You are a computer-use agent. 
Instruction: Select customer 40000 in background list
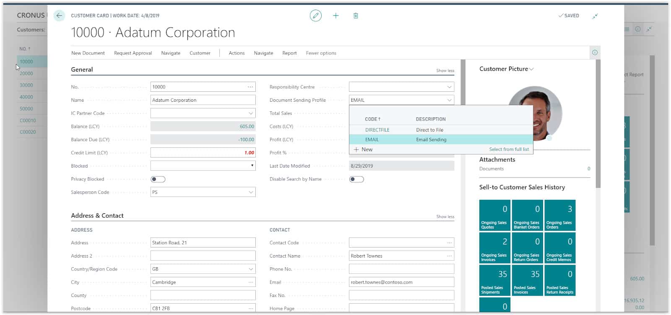(26, 97)
